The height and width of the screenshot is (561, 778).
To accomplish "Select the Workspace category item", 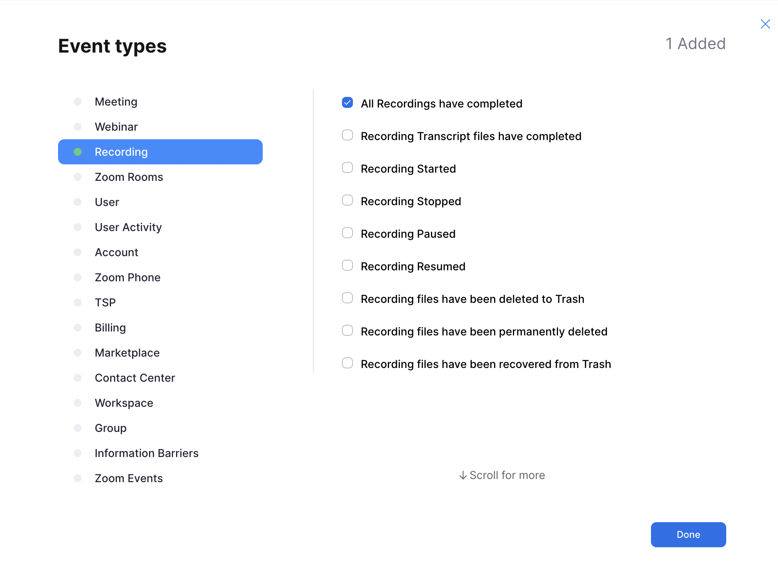I will (x=124, y=403).
